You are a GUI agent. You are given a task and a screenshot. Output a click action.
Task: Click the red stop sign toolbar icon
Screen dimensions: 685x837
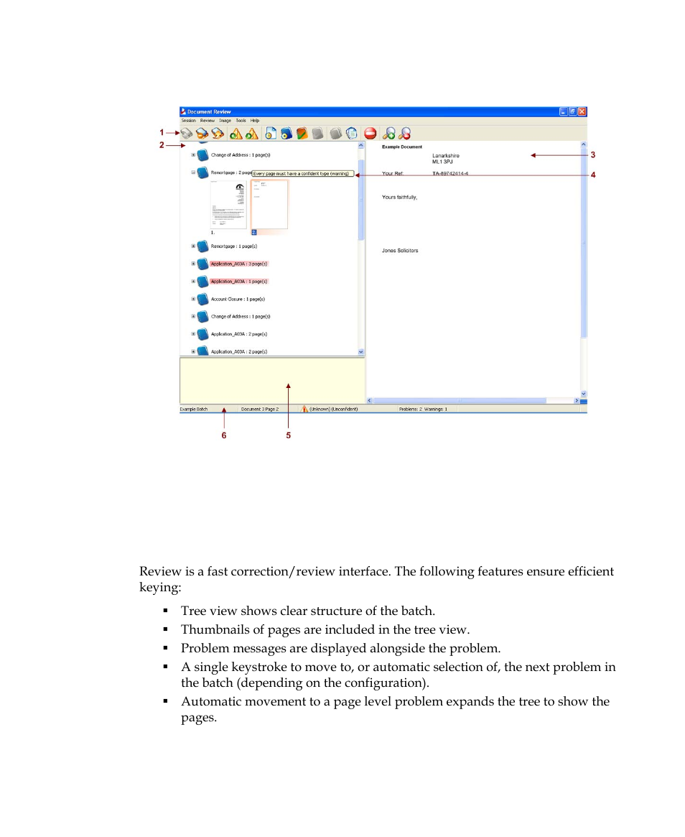coord(371,134)
